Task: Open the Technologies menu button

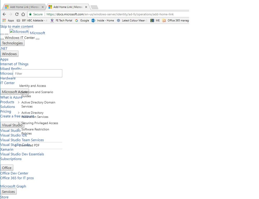Action: 12,43
